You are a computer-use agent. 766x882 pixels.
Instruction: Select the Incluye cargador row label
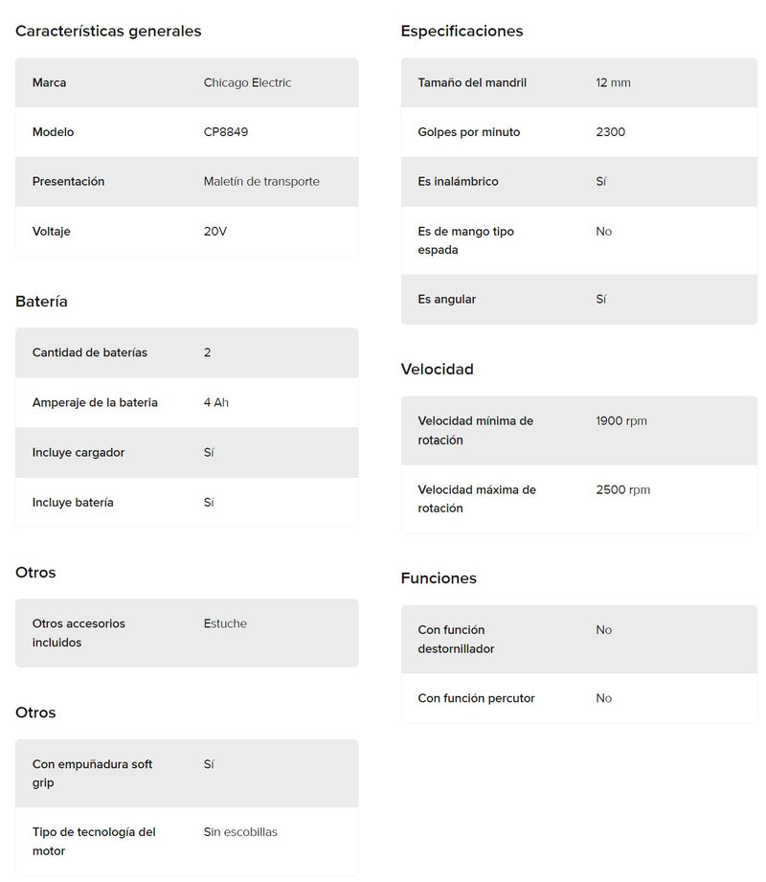coord(79,452)
